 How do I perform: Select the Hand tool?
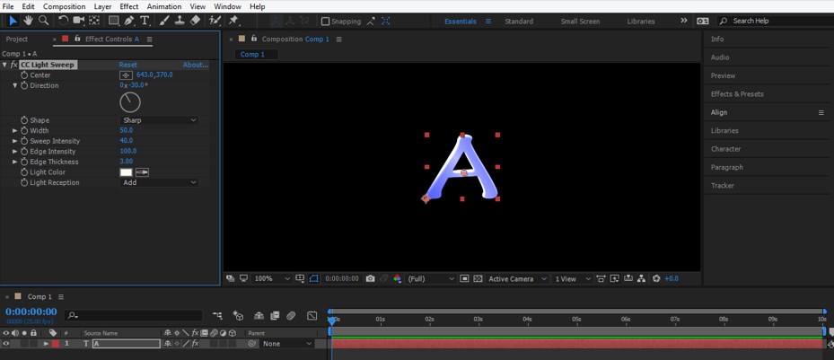(x=28, y=21)
